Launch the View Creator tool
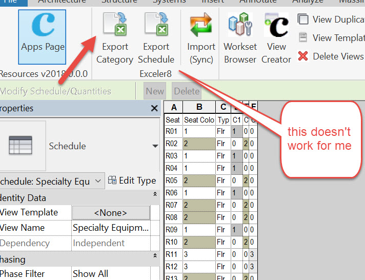 click(x=276, y=26)
